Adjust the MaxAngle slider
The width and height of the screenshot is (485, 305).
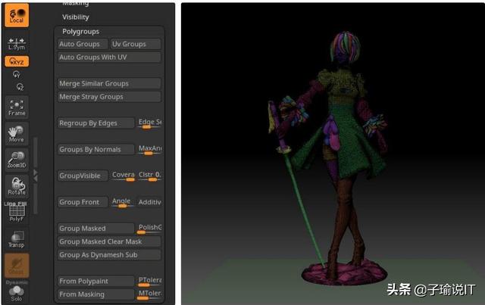point(150,149)
